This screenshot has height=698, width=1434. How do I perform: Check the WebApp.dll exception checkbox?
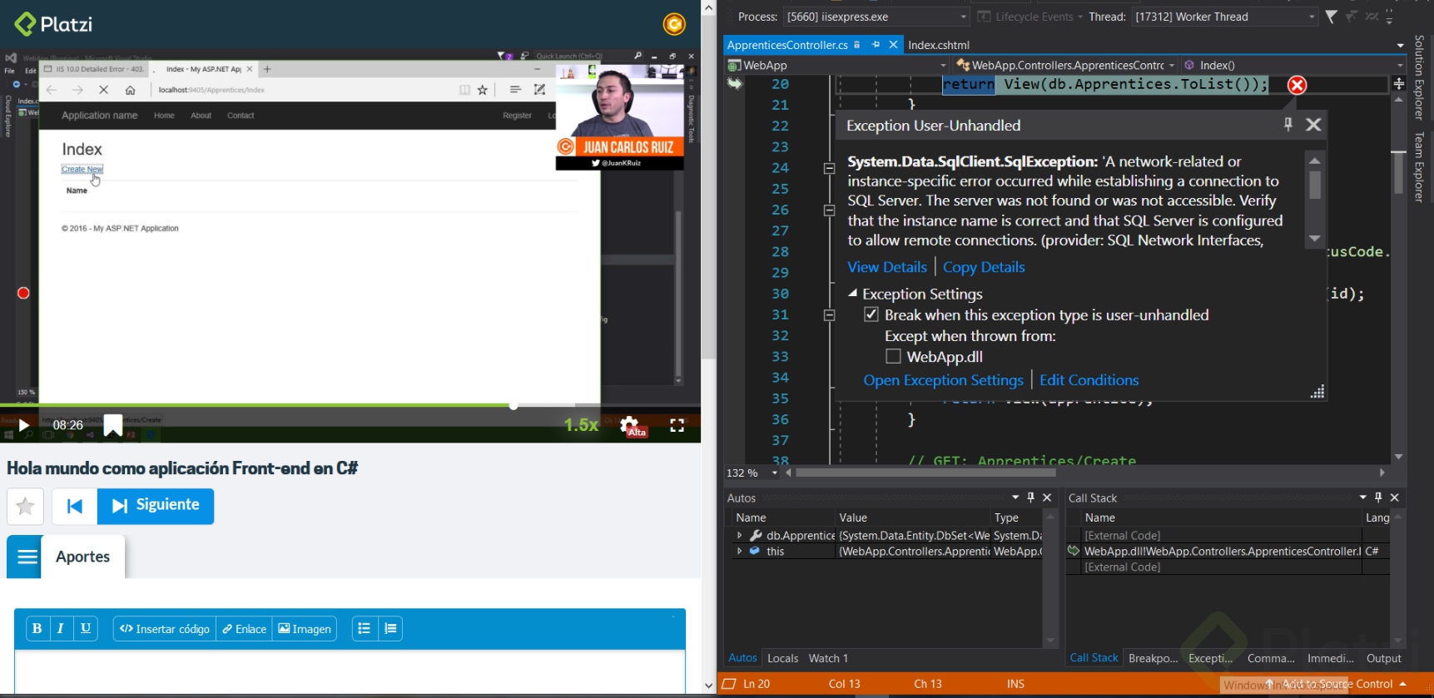(893, 356)
